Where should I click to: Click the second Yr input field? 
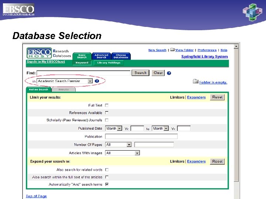pos(184,129)
